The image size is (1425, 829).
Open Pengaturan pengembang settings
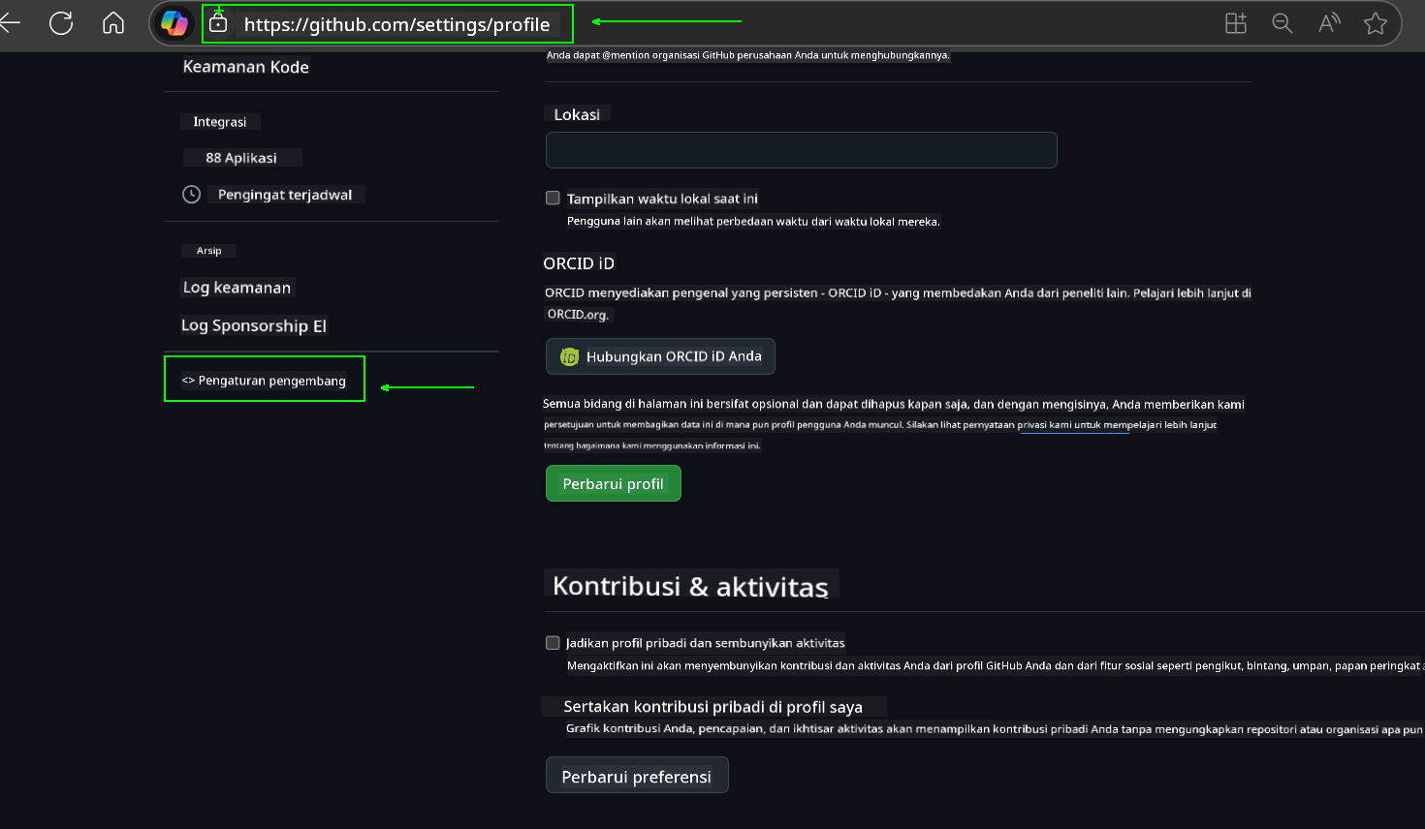pyautogui.click(x=265, y=381)
